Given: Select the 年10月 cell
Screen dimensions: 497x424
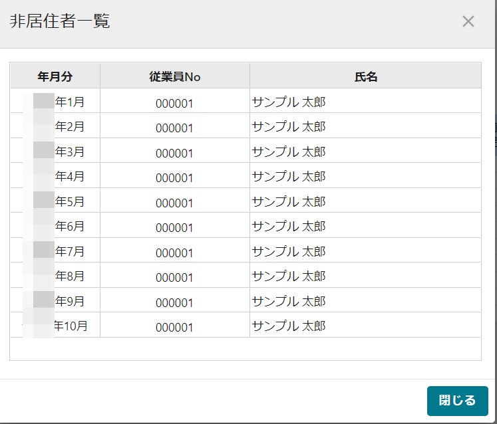Looking at the screenshot, I should [x=55, y=325].
